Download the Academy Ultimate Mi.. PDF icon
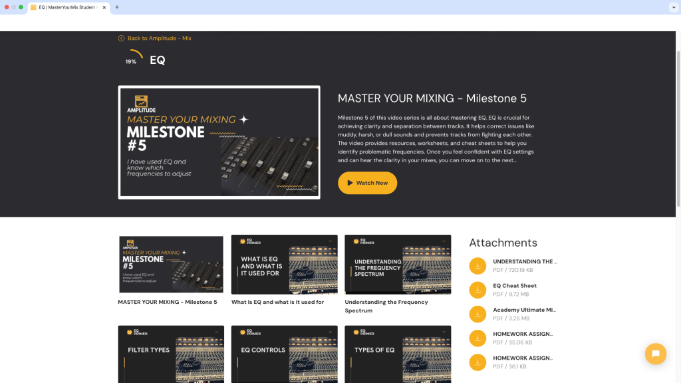 [477, 314]
